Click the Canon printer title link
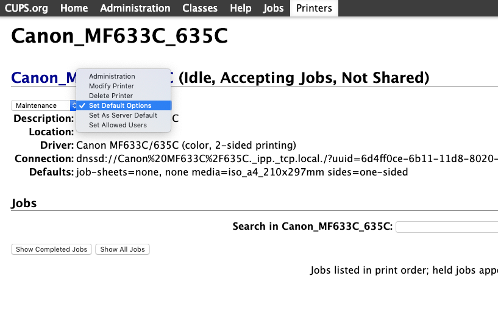The height and width of the screenshot is (312, 498). point(43,78)
